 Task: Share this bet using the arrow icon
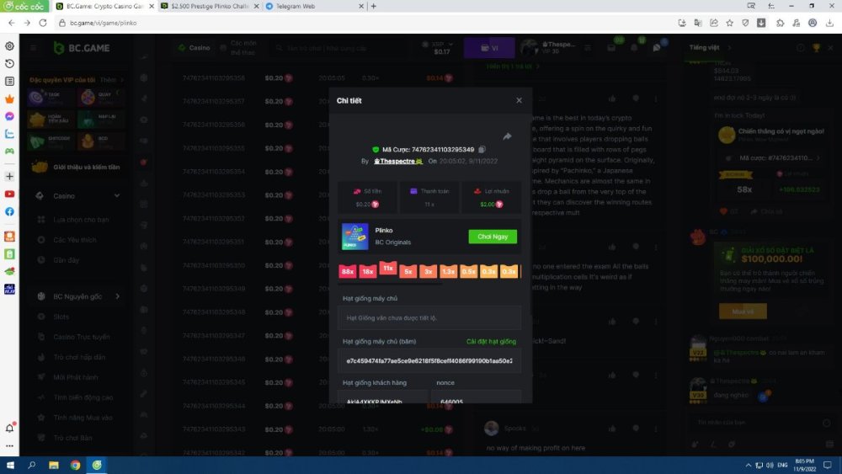point(507,136)
